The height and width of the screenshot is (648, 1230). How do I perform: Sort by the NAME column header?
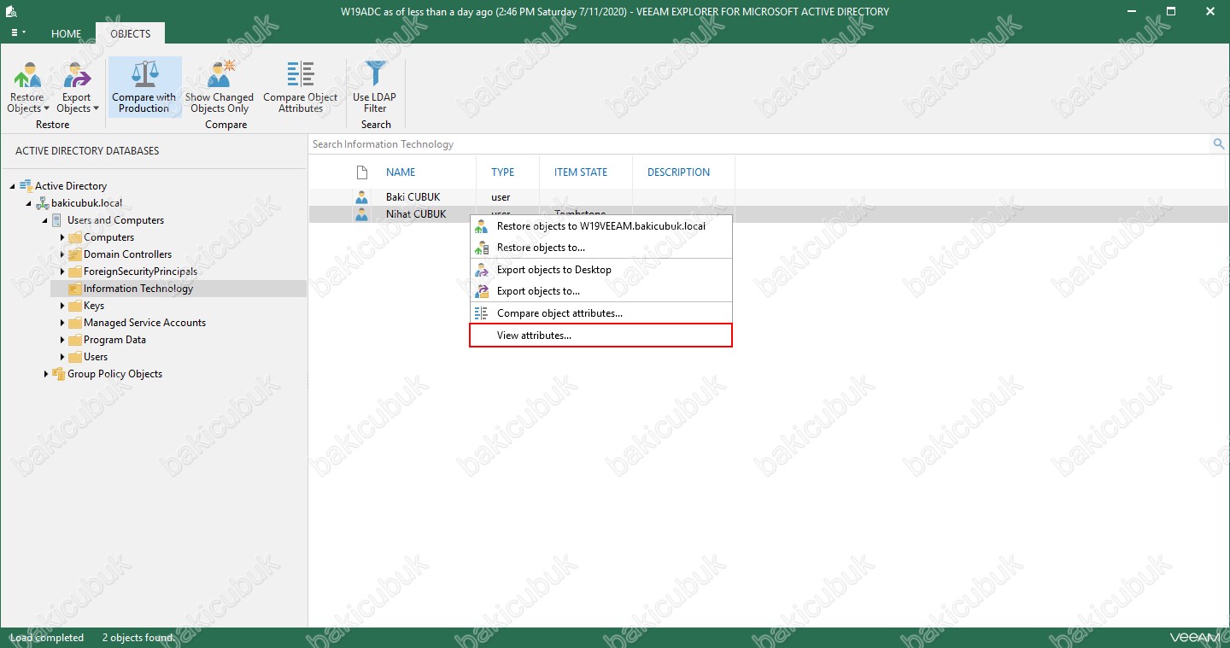[401, 172]
